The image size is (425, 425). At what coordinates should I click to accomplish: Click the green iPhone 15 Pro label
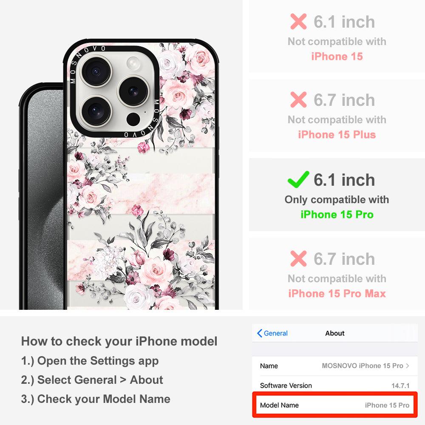pos(337,214)
